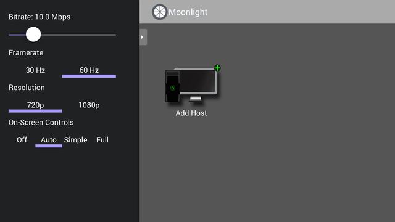Click the Moonlight title text

tap(188, 12)
